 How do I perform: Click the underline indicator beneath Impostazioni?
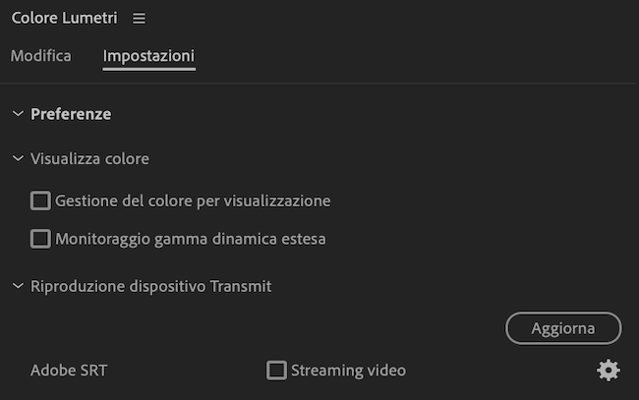click(148, 70)
